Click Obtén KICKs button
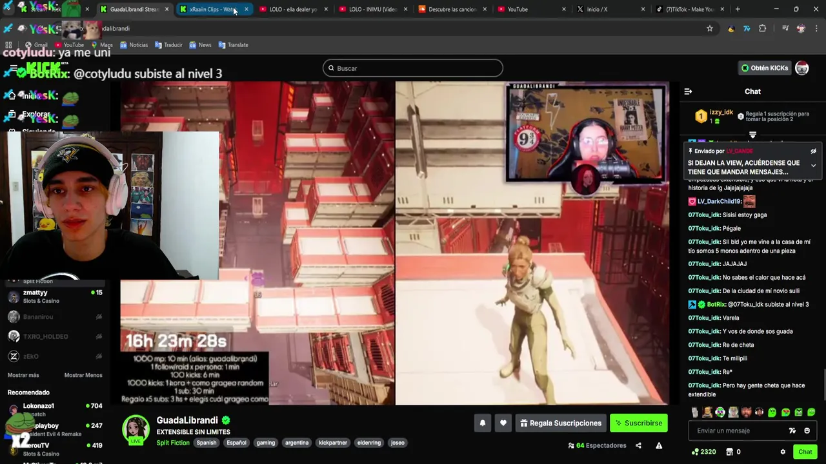 (x=765, y=68)
